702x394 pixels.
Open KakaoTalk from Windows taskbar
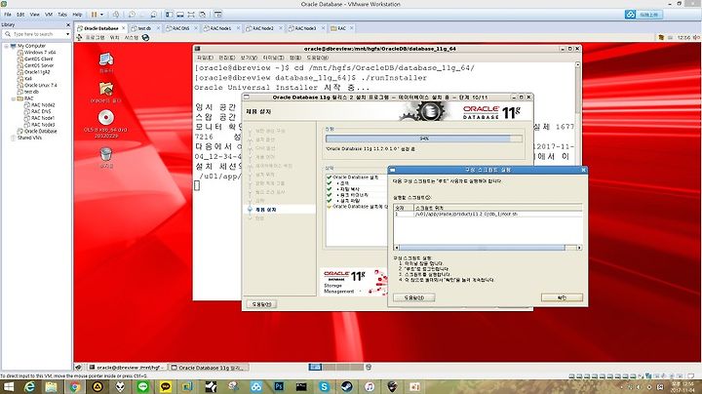click(166, 386)
